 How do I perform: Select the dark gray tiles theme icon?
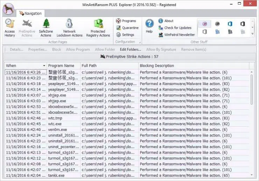pyautogui.click(x=230, y=32)
